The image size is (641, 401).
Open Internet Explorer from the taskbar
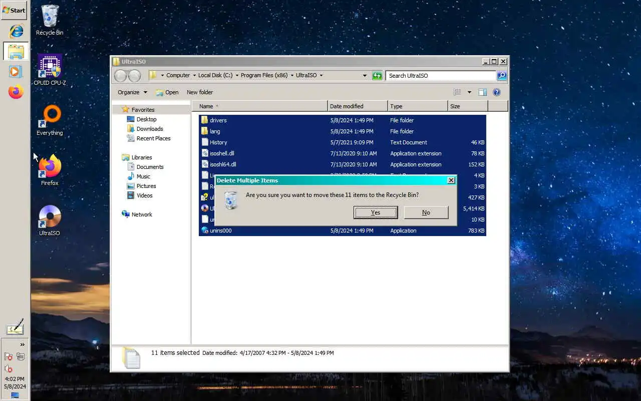pyautogui.click(x=16, y=31)
